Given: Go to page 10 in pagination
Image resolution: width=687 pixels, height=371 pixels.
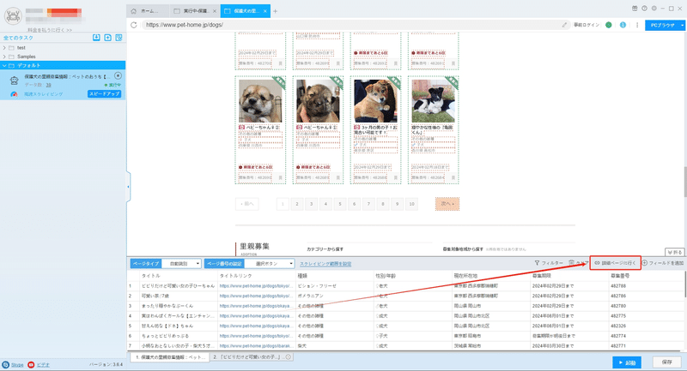Looking at the screenshot, I should pos(412,204).
